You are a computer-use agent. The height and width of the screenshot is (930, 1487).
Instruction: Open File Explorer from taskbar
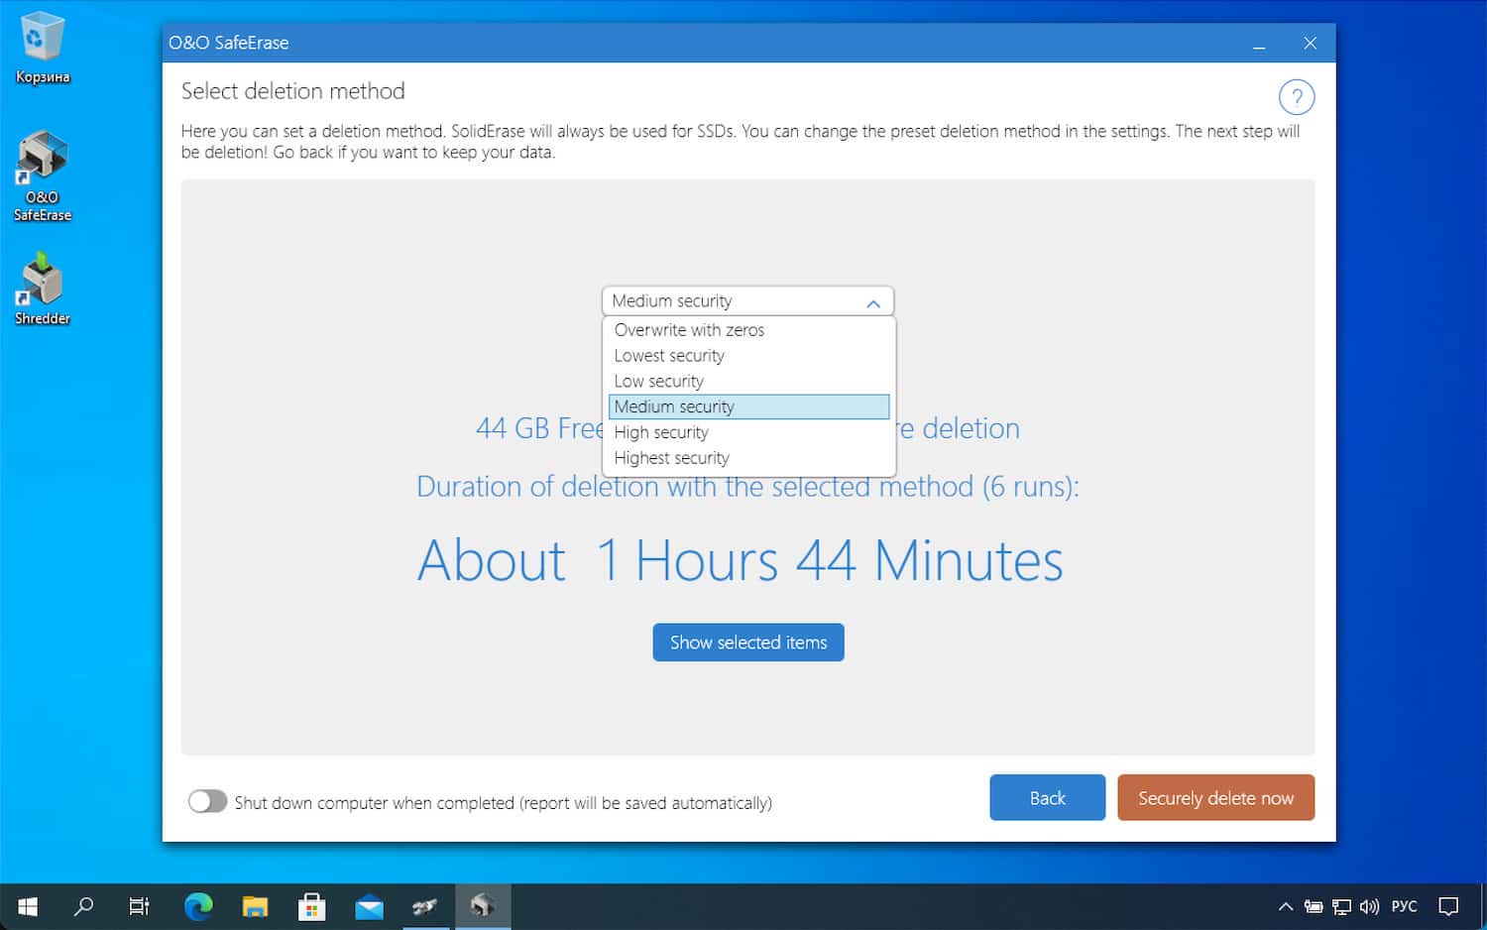click(255, 906)
